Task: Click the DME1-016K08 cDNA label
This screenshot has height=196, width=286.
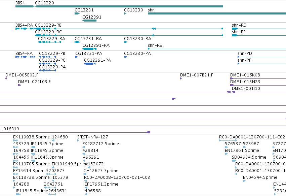Action: click(x=245, y=75)
